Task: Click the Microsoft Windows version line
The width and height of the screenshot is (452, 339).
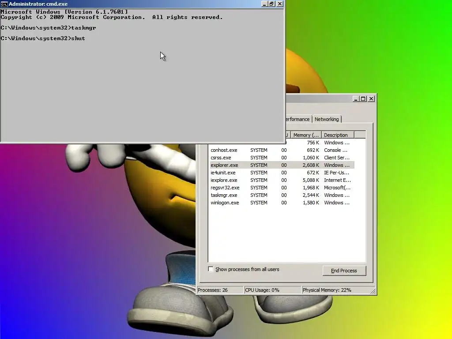Action: [x=64, y=12]
